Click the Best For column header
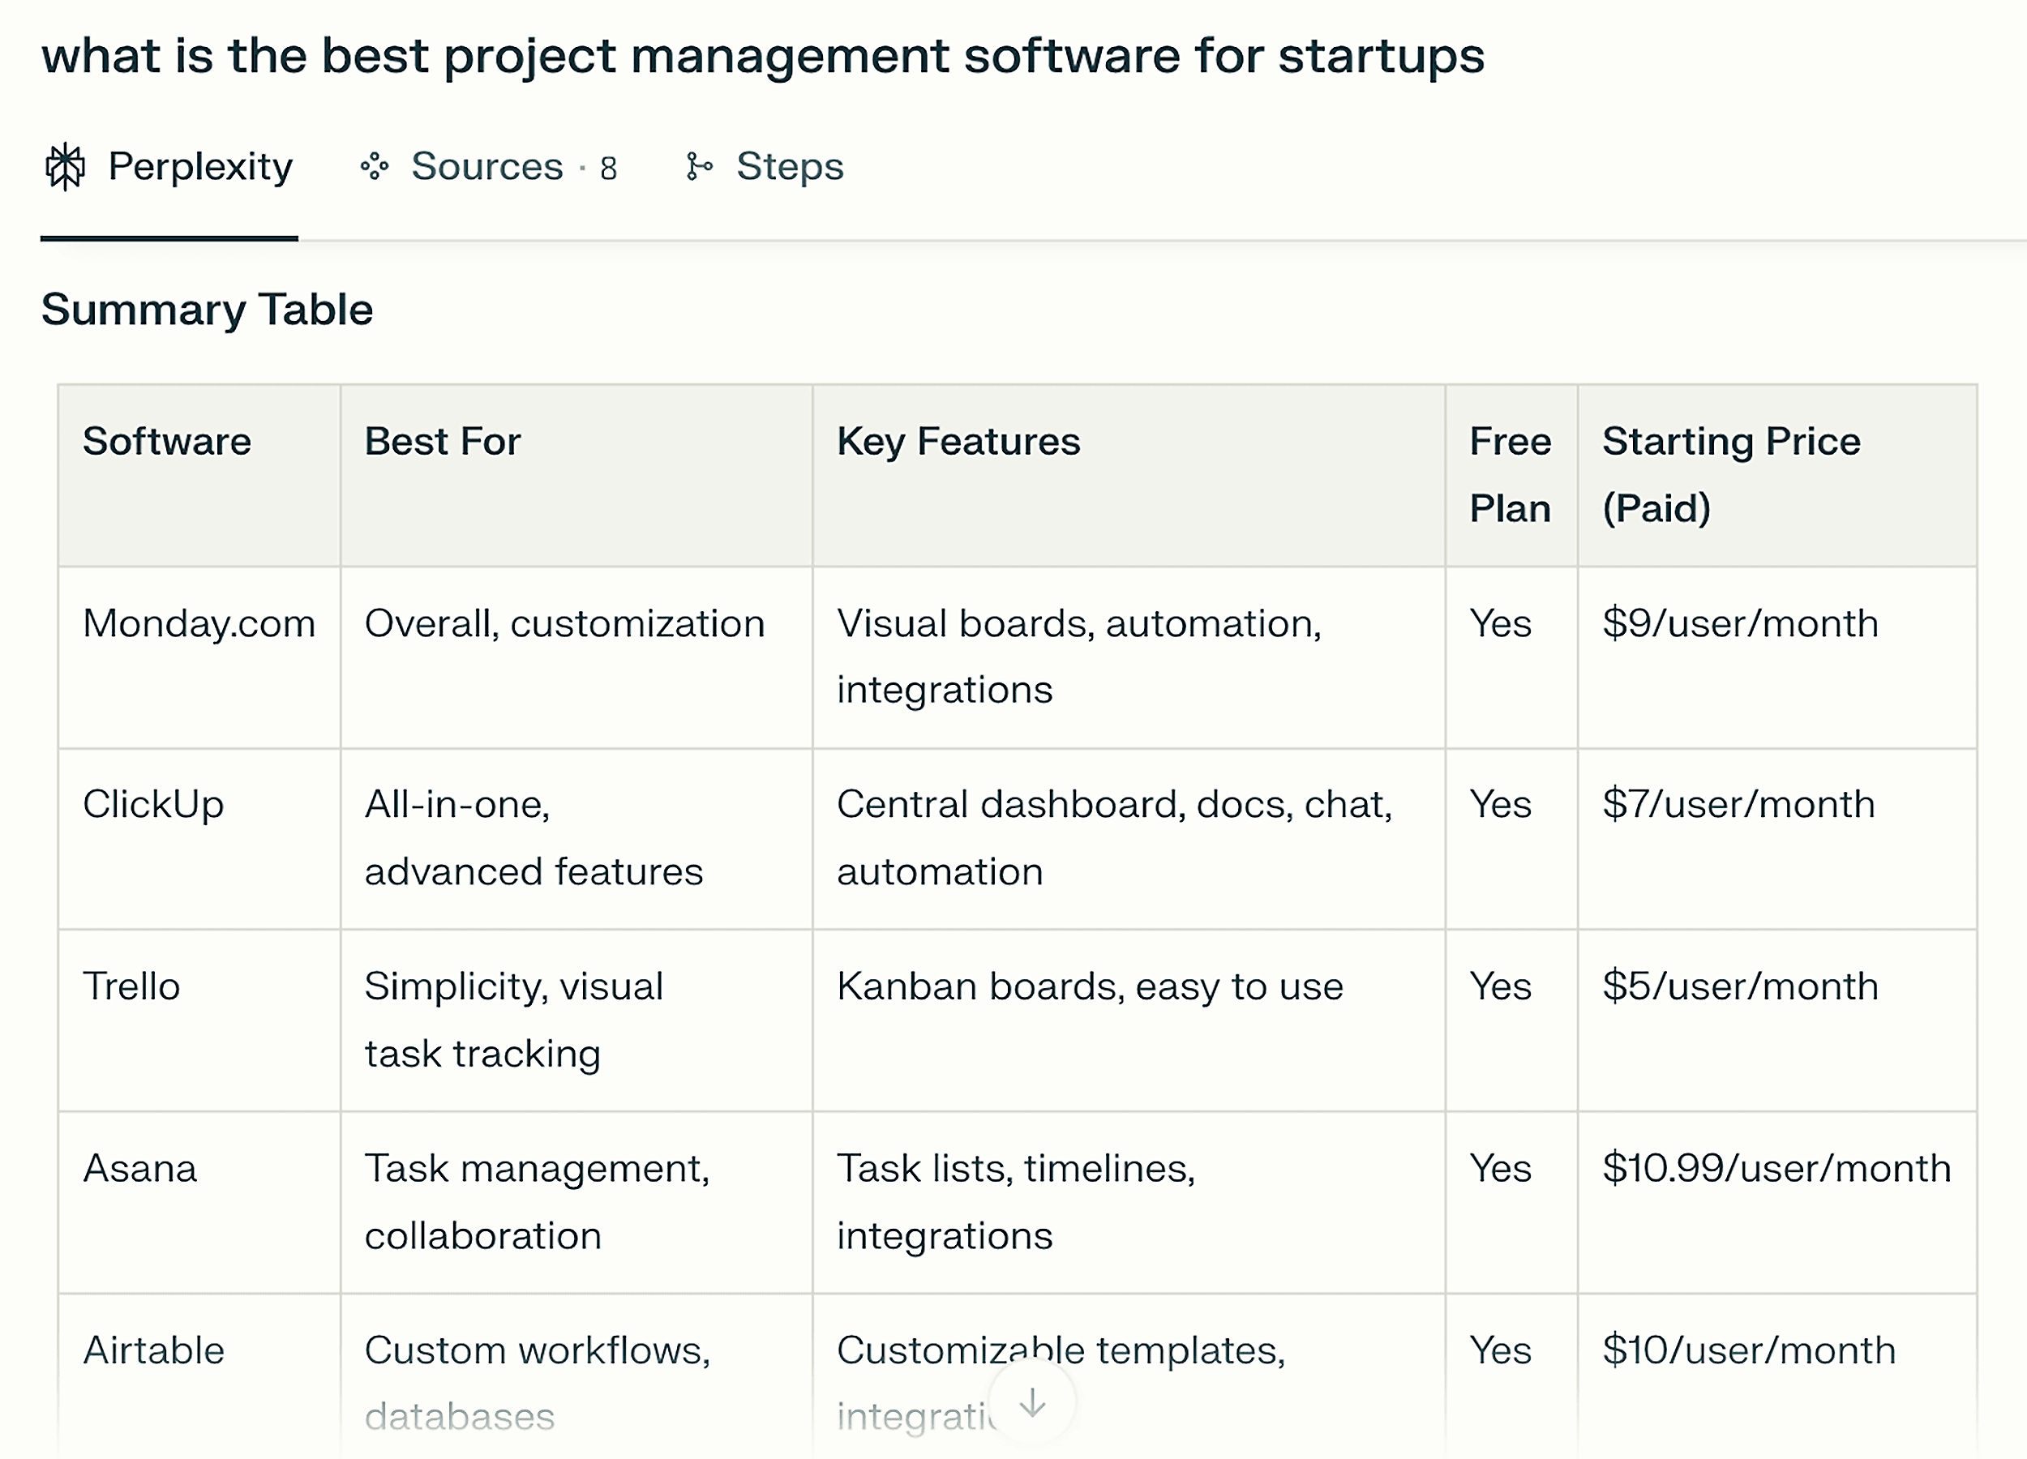This screenshot has height=1459, width=2027. (443, 442)
